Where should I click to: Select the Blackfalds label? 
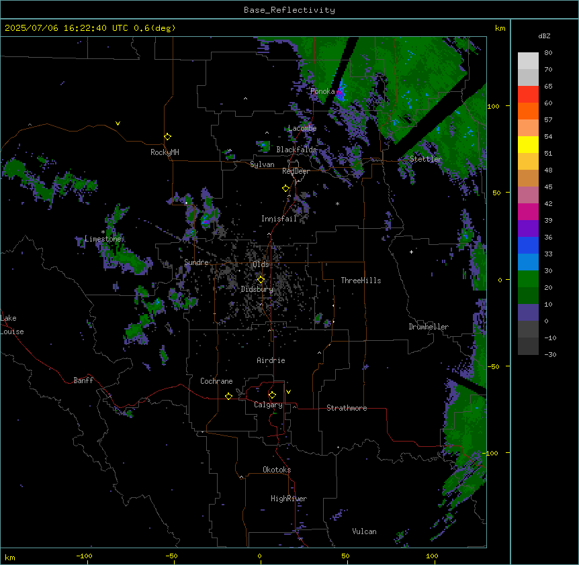click(x=296, y=150)
